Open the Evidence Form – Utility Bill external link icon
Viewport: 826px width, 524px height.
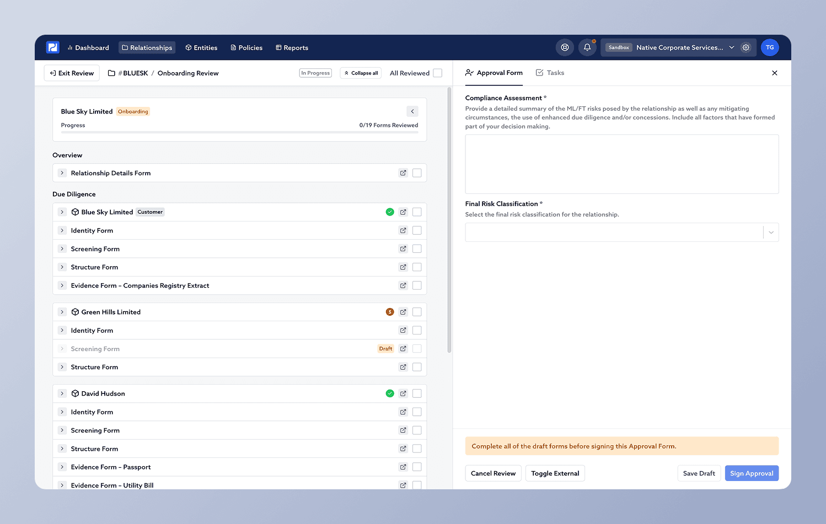tap(403, 485)
